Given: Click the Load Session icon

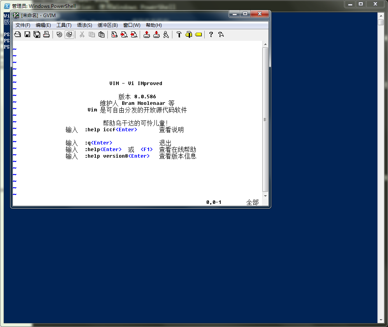Looking at the screenshot, I should point(147,35).
